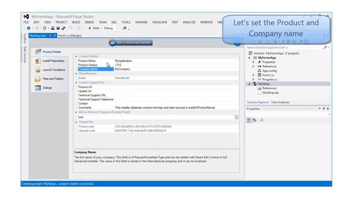This screenshot has width=355, height=199.
Task: Open the Start button dropdown arrow
Action: tap(101, 28)
